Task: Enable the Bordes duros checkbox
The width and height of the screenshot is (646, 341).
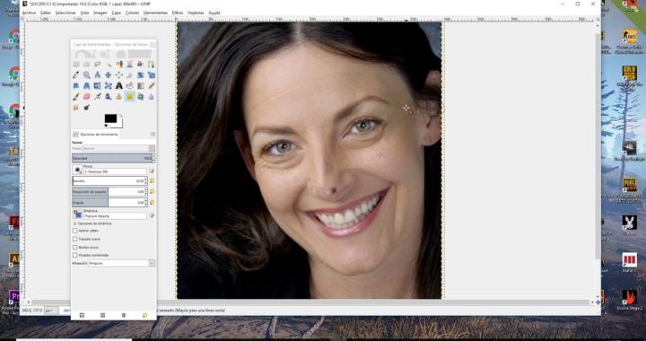Action: (75, 247)
